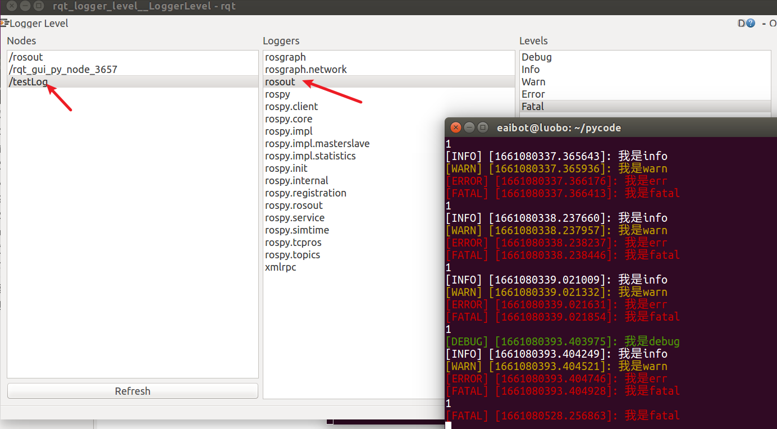Image resolution: width=777 pixels, height=429 pixels.
Task: Set logger level to Warn
Action: coord(645,82)
